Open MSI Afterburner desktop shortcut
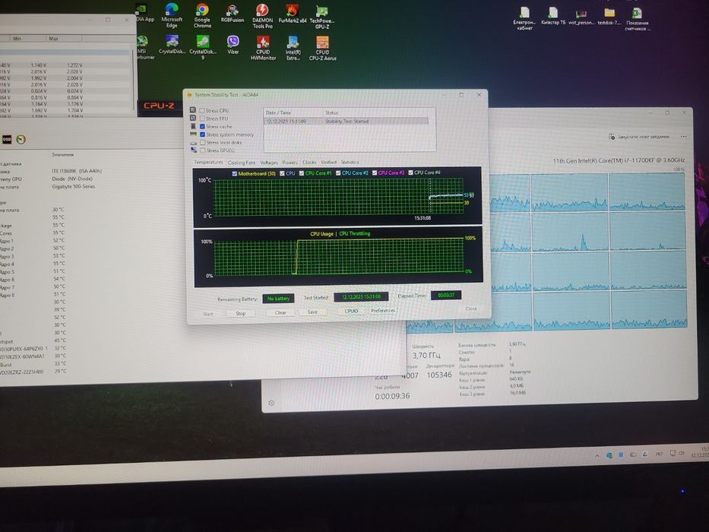709x532 pixels. tap(144, 47)
